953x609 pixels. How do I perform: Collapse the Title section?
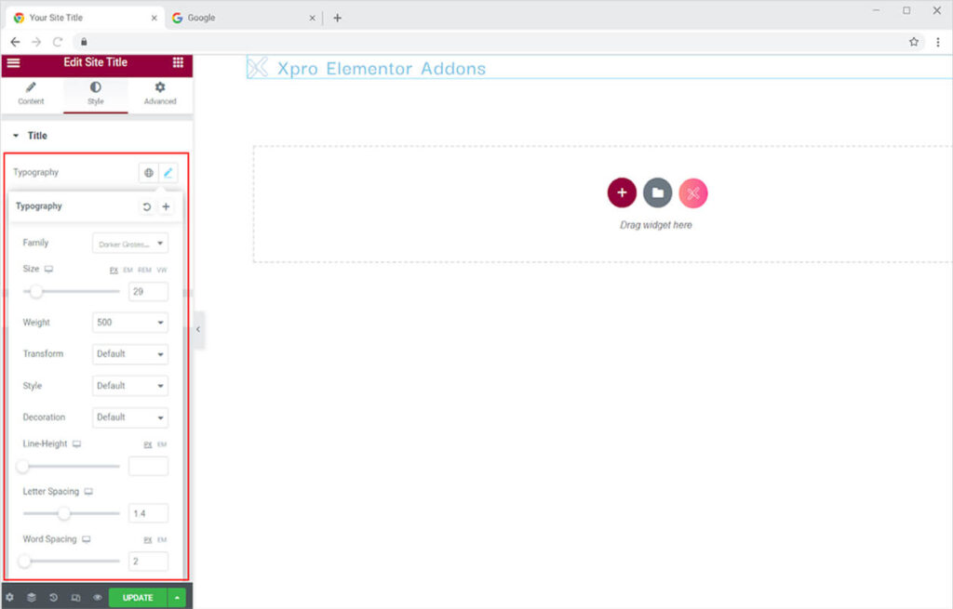coord(16,136)
